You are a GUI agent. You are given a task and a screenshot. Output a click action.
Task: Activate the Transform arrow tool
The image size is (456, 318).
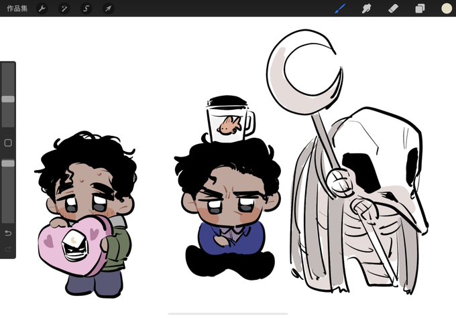point(108,9)
